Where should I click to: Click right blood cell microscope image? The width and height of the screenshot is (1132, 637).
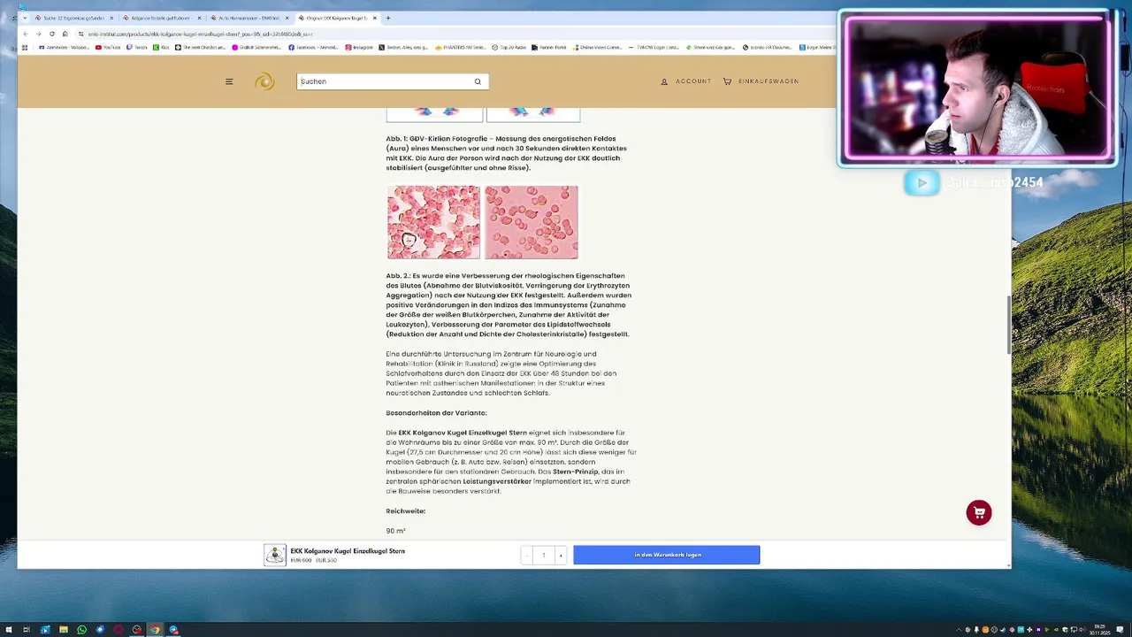pos(532,222)
